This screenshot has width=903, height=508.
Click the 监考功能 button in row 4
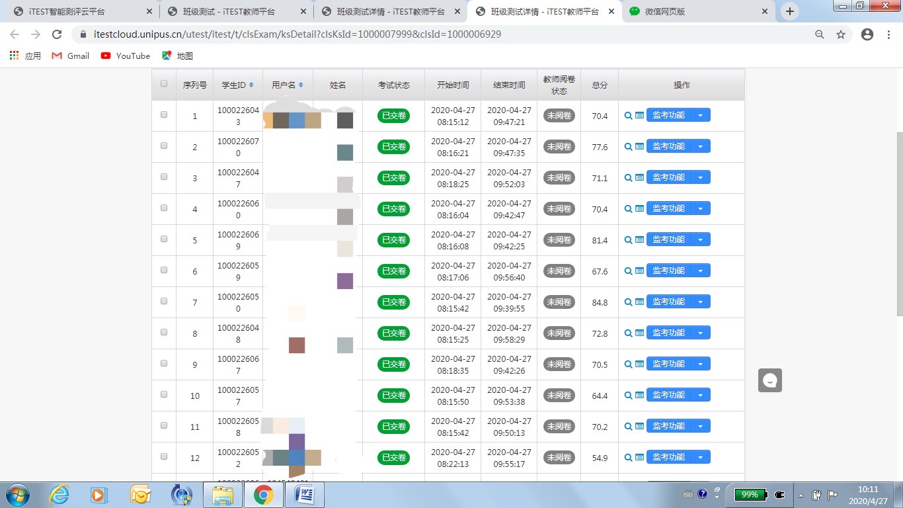click(x=668, y=209)
